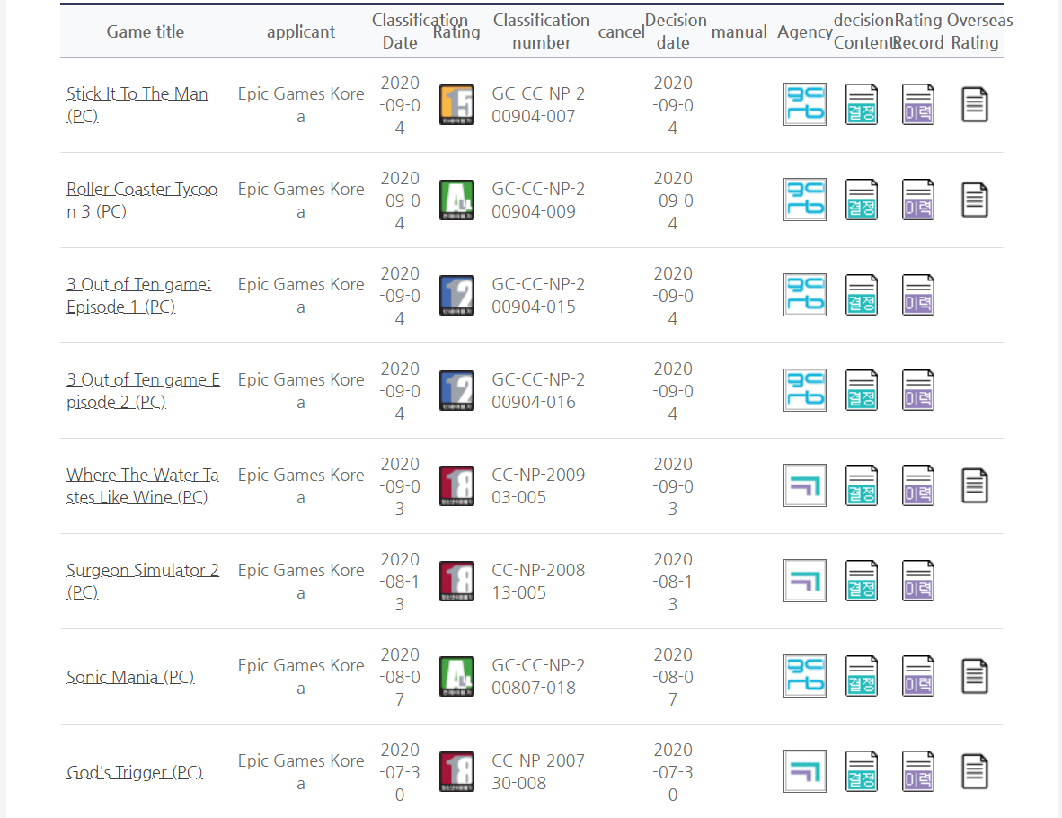Open the God's Trigger (PC) link
The height and width of the screenshot is (818, 1062).
[135, 772]
